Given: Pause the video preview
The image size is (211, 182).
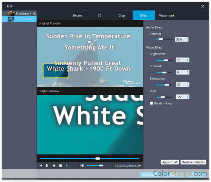Looking at the screenshot, I should (47, 166).
